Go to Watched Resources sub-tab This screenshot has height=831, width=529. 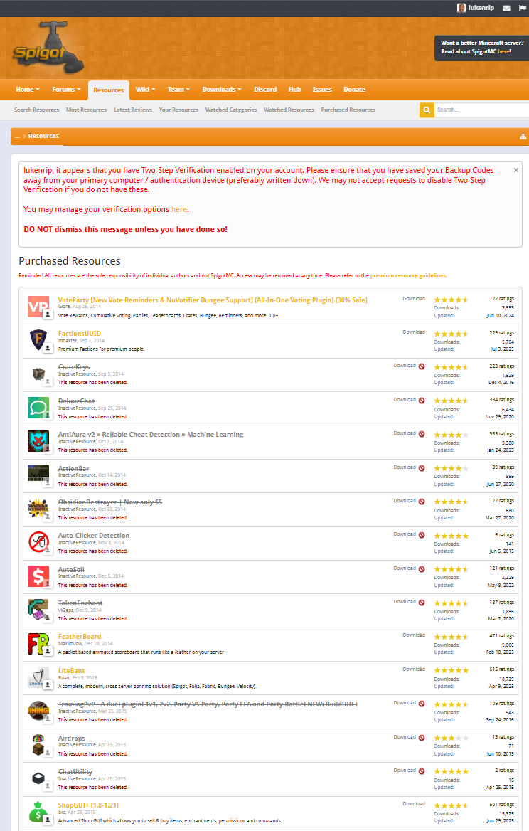[289, 110]
